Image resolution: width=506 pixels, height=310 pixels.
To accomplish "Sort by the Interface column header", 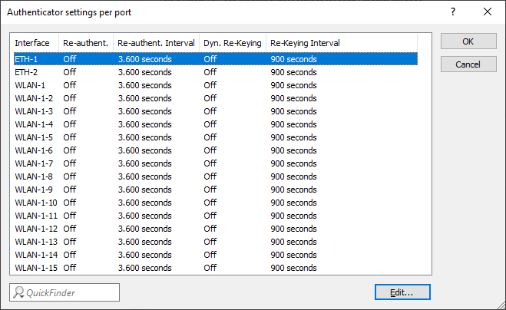I will [x=34, y=44].
